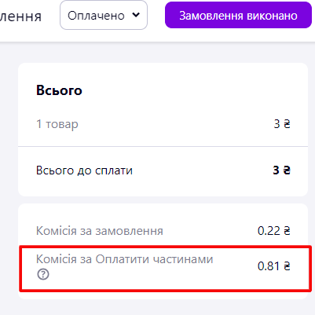This screenshot has height=315, width=315.
Task: Click the 3 ₴ amount next to 1 товар
Action: (282, 124)
